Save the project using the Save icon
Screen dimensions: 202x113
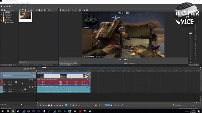click(x=7, y=6)
